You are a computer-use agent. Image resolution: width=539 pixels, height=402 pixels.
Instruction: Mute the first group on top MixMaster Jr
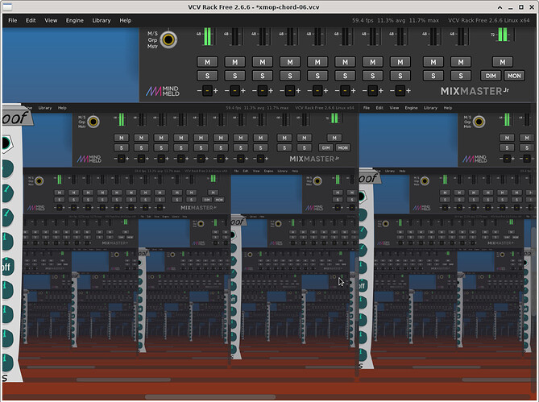pos(433,62)
